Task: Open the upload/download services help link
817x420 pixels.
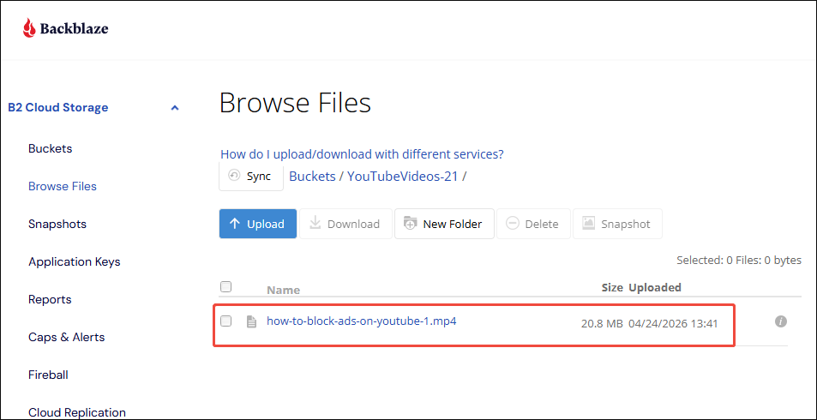Action: (362, 154)
